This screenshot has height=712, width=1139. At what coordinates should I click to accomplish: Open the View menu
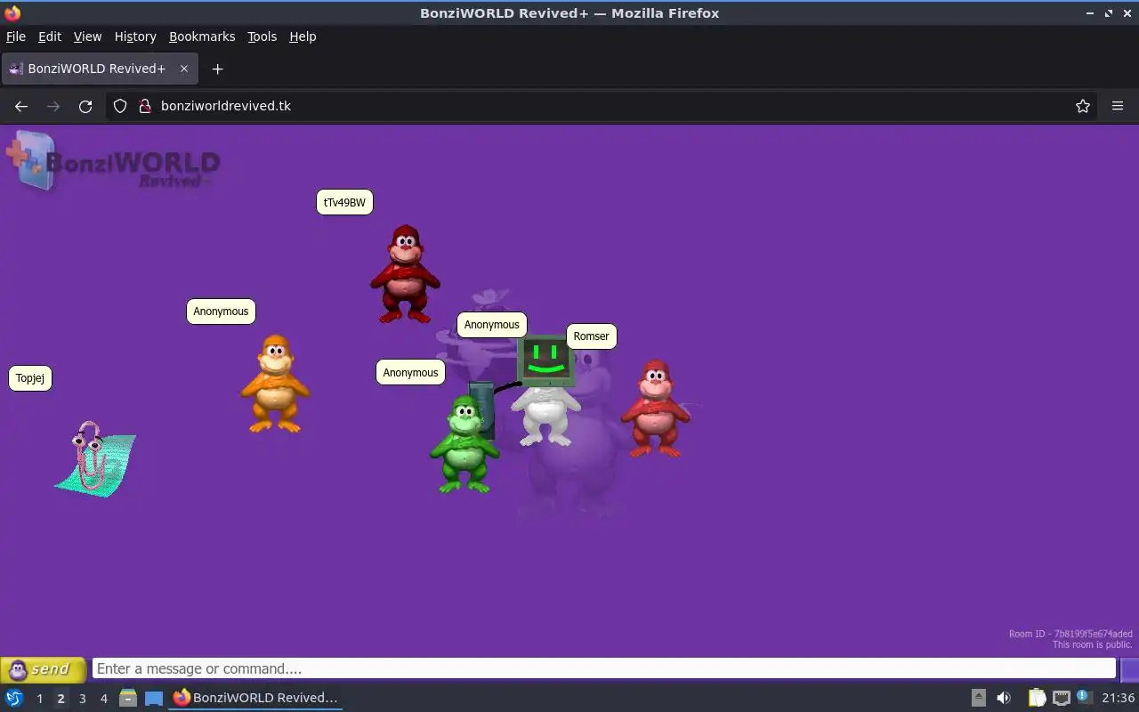tap(87, 36)
